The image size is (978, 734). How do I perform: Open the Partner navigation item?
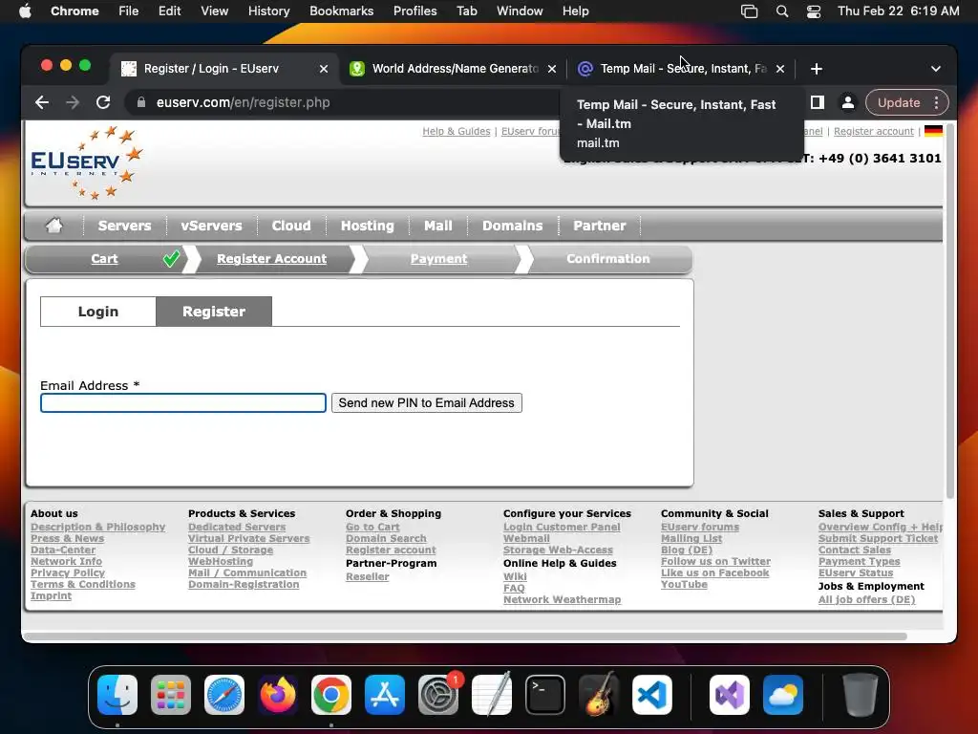click(600, 226)
